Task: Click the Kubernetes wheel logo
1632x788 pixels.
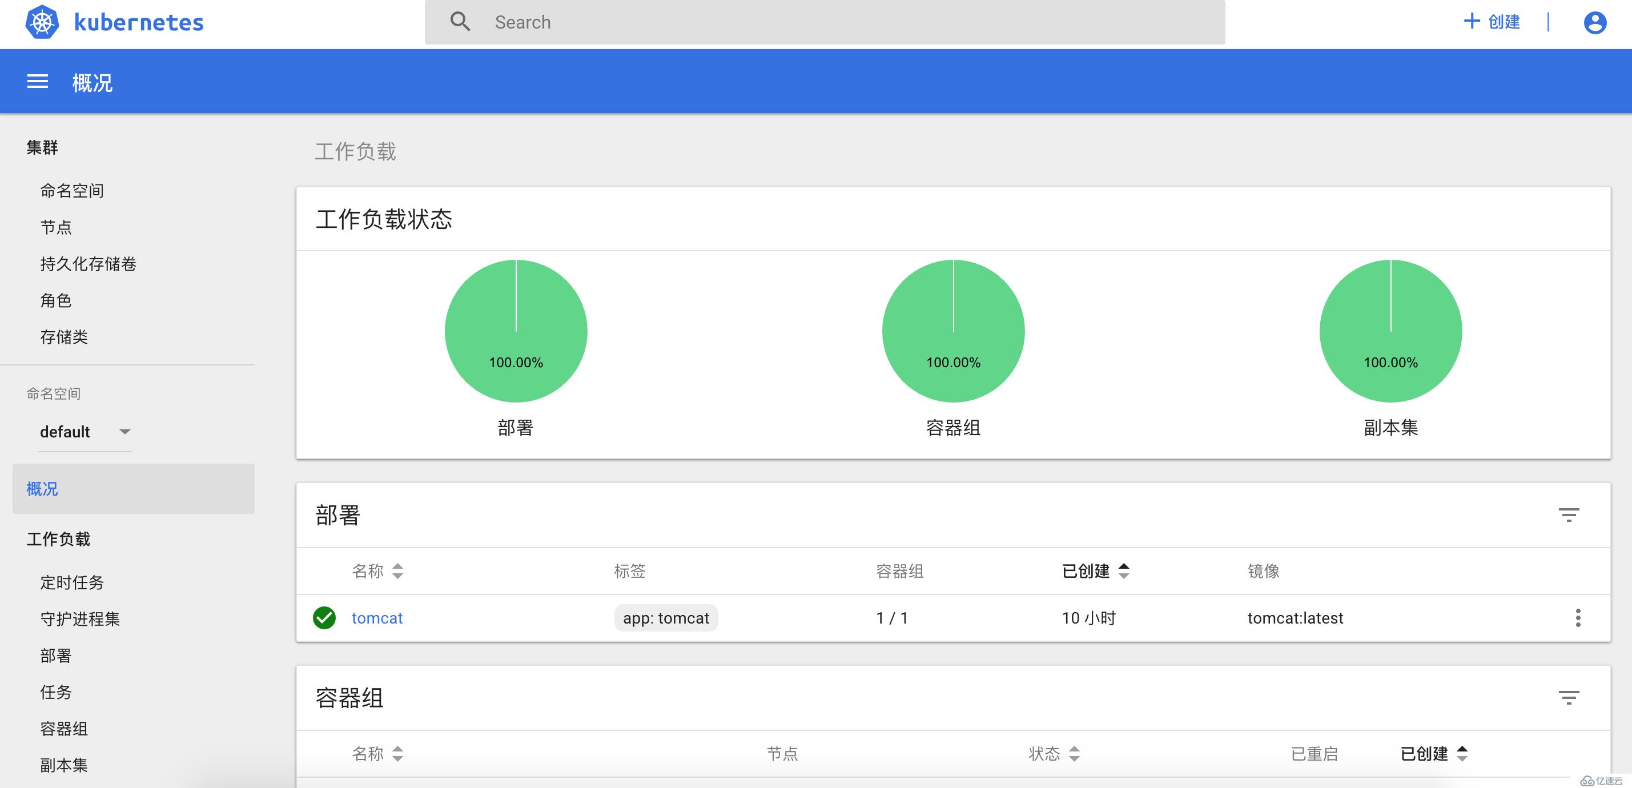Action: (x=42, y=22)
